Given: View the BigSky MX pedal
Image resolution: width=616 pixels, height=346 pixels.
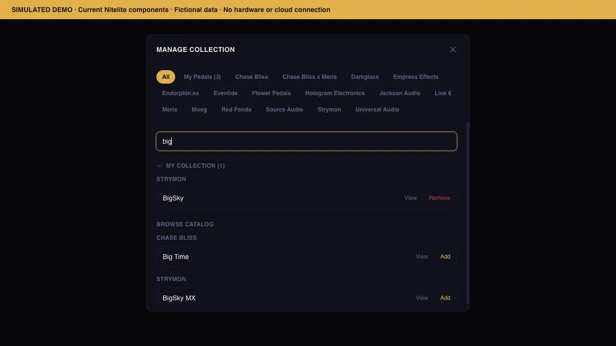Looking at the screenshot, I should tap(422, 298).
